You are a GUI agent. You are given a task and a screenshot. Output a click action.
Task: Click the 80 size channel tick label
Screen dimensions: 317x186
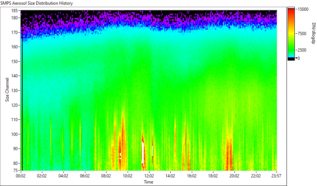pos(15,163)
